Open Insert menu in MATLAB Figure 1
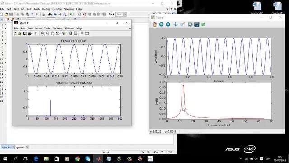The width and height of the screenshot is (289, 163). pyautogui.click(x=38, y=28)
